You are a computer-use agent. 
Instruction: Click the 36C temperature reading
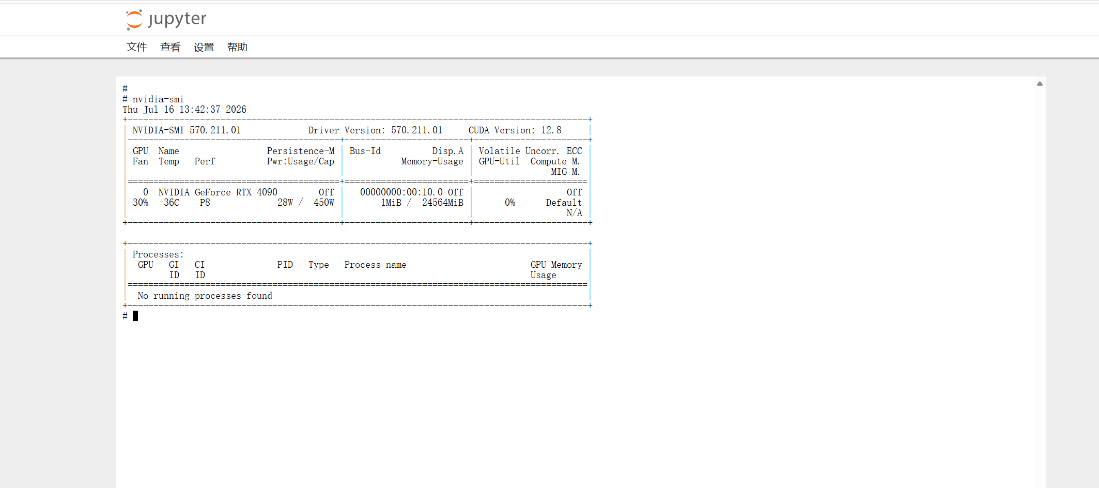tap(172, 203)
